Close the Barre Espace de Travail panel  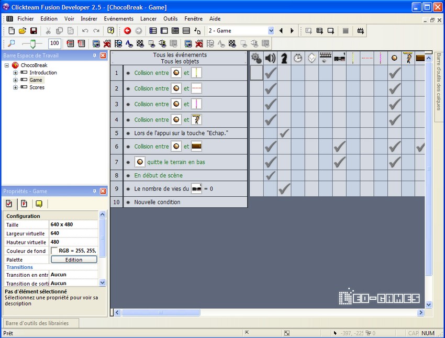pos(103,55)
